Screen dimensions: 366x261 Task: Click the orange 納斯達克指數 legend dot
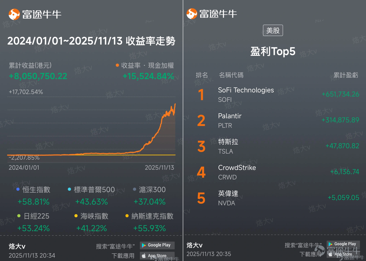point(127,216)
